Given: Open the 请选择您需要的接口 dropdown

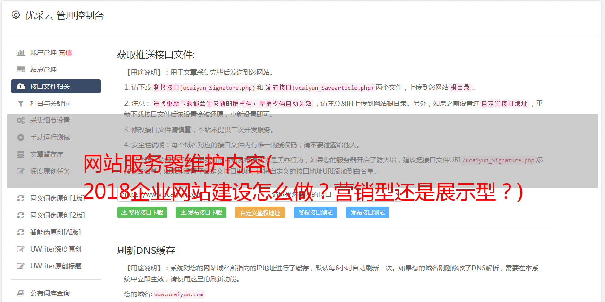Looking at the screenshot, I should pyautogui.click(x=333, y=194).
